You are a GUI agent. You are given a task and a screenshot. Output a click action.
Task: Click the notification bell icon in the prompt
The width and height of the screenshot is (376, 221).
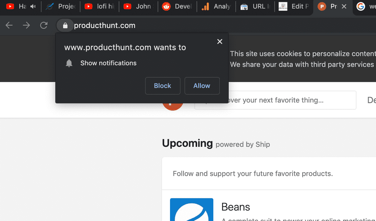pyautogui.click(x=69, y=63)
